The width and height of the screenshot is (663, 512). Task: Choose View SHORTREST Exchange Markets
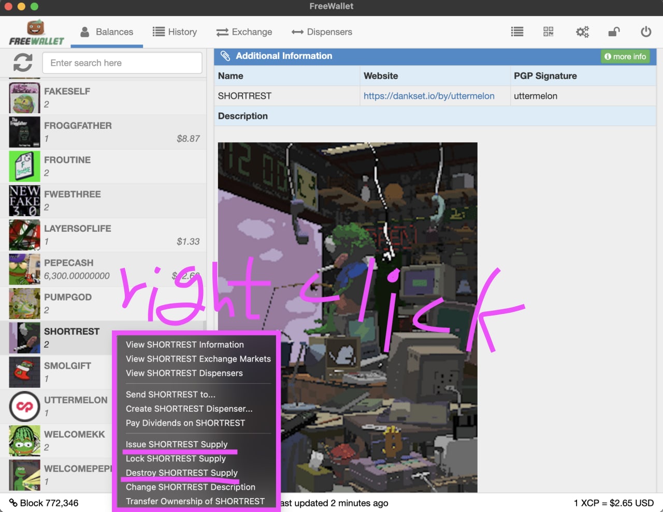(x=198, y=359)
